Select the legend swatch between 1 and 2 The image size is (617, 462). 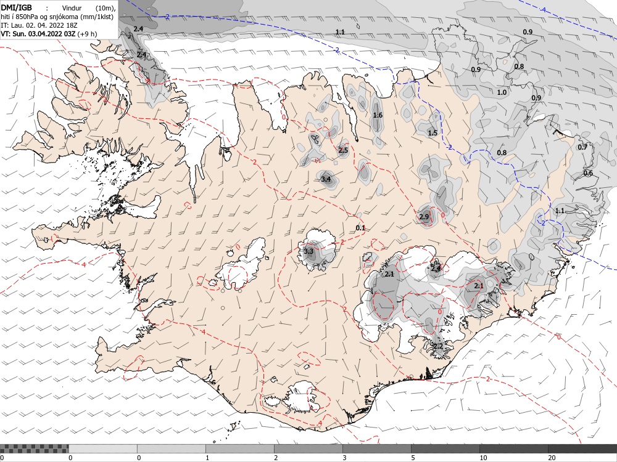coord(240,448)
